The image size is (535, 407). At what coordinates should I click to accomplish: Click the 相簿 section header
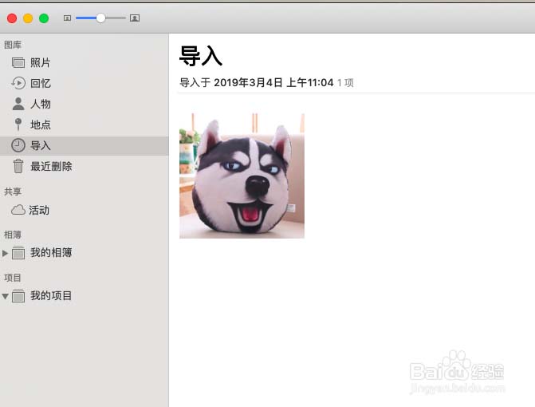[x=13, y=235]
